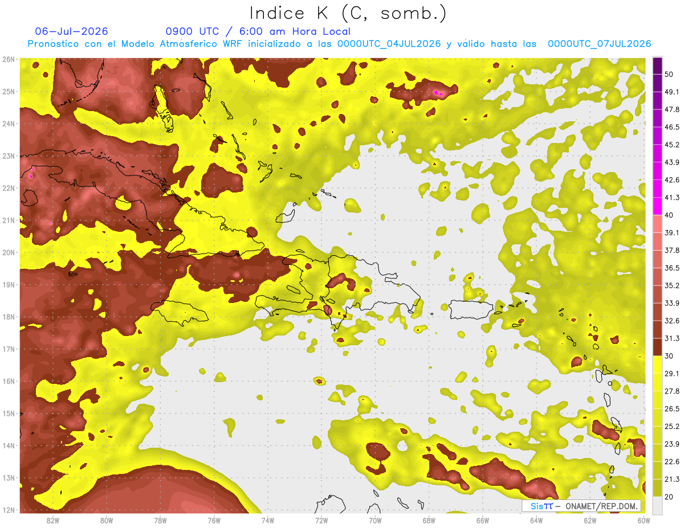The height and width of the screenshot is (528, 684).
Task: Click the 72W longitude label
Action: pyautogui.click(x=321, y=521)
